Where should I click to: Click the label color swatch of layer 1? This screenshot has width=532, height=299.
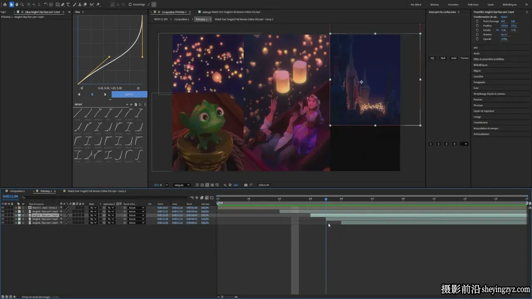(x=19, y=208)
